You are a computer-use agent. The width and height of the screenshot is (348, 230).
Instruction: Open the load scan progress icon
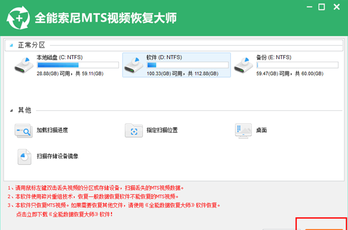pos(24,131)
